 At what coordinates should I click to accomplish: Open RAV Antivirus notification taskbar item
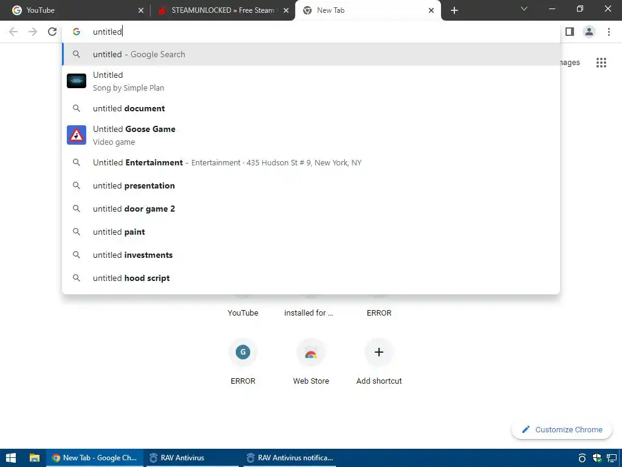coord(290,458)
